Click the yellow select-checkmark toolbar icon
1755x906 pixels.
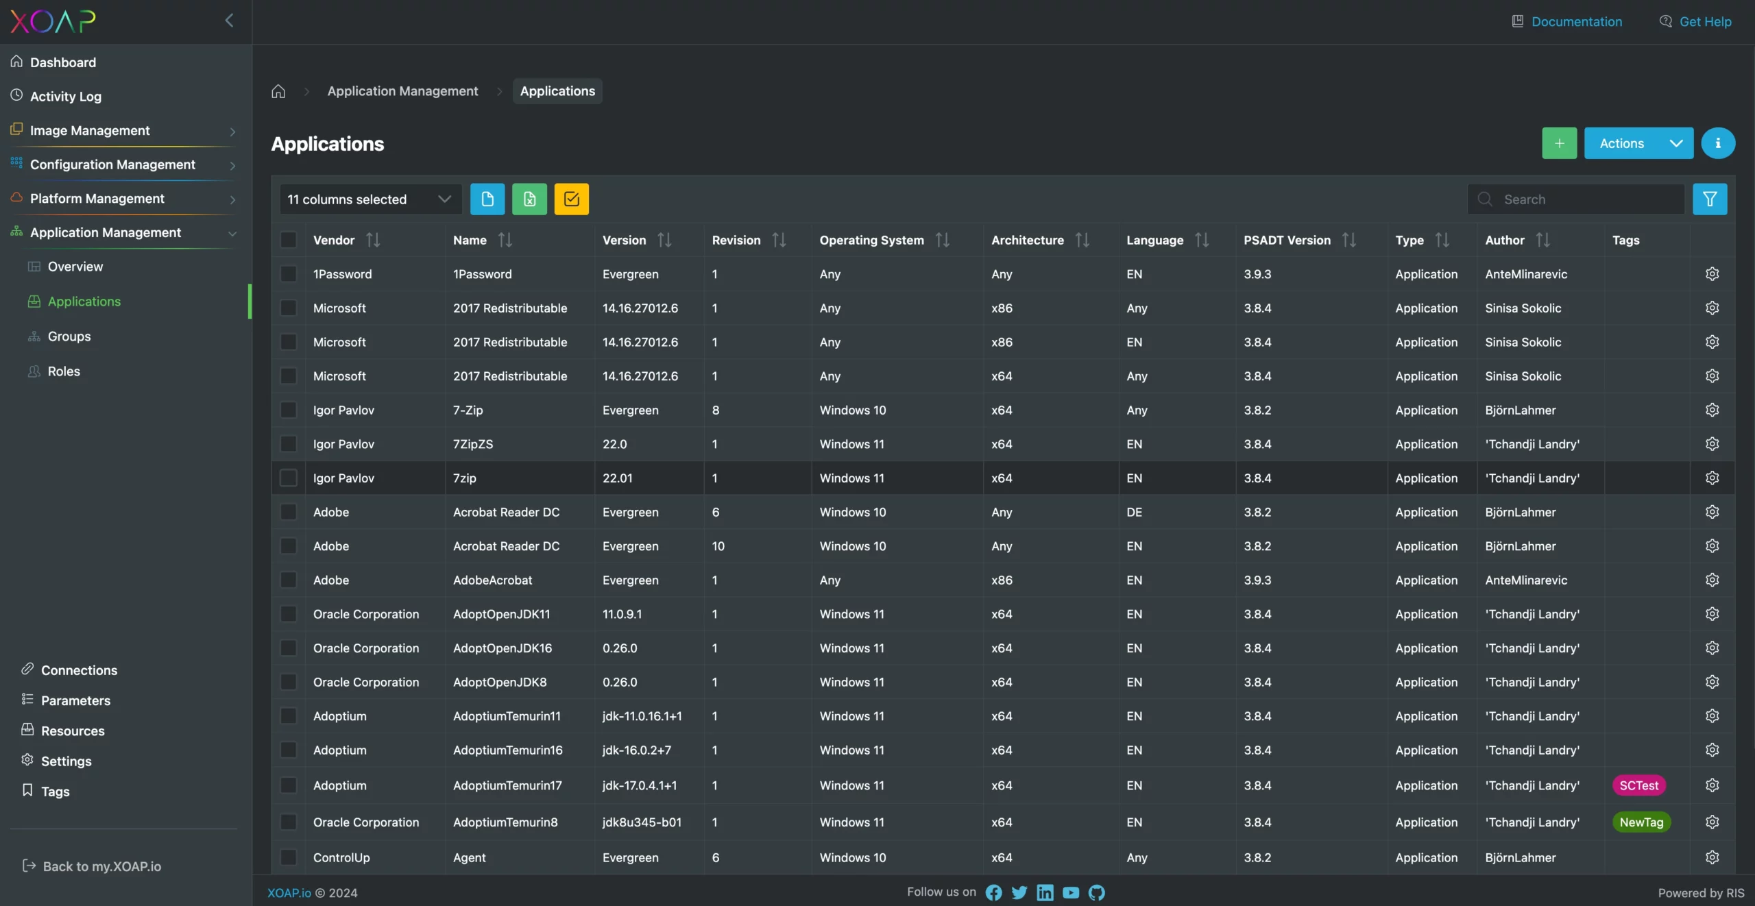coord(571,199)
